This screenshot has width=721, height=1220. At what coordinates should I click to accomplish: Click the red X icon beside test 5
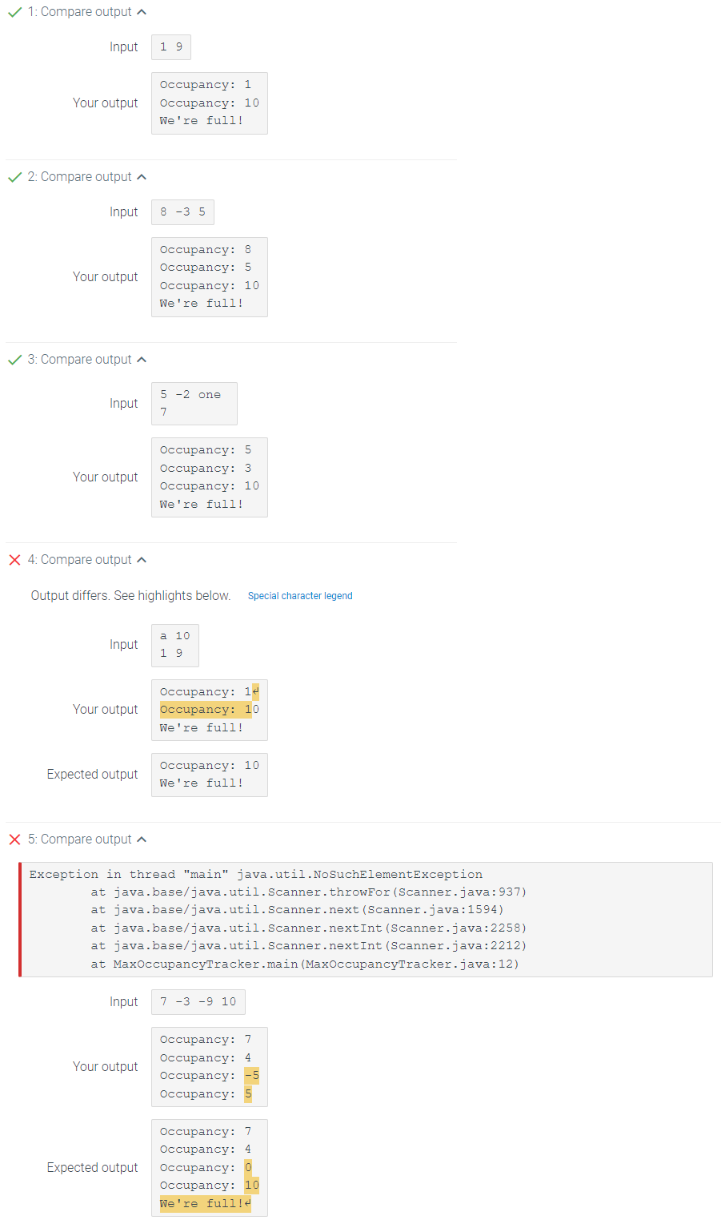14,839
